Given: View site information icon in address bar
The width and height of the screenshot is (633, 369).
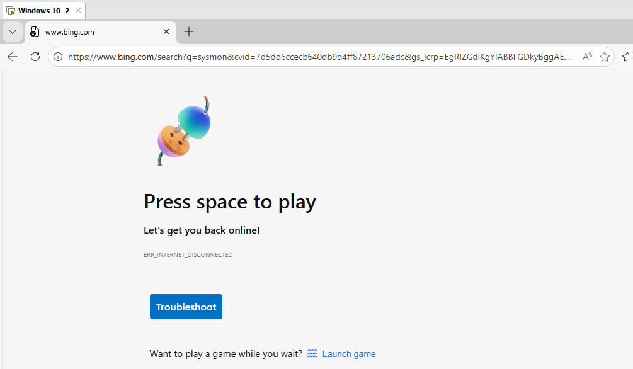Looking at the screenshot, I should coord(58,57).
